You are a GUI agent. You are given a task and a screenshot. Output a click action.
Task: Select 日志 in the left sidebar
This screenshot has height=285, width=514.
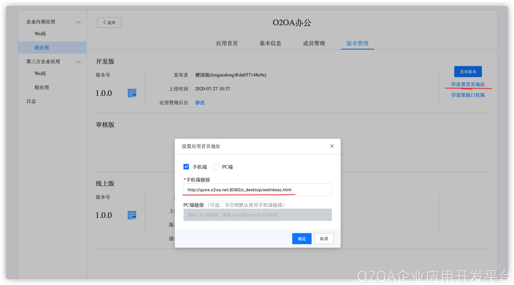click(31, 102)
